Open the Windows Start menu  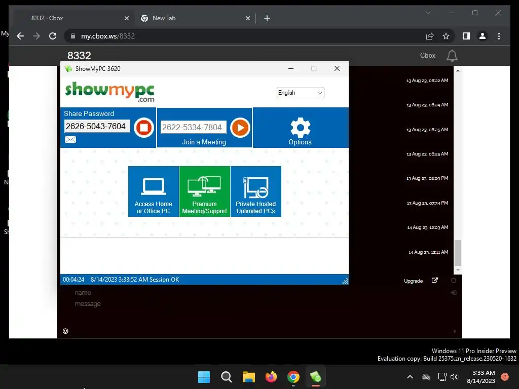tap(204, 377)
